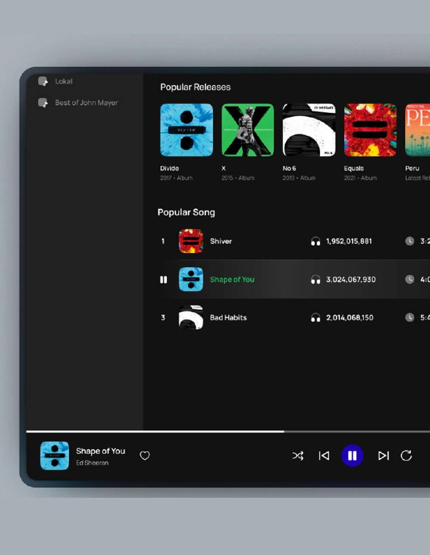Open the No 6 album cover
This screenshot has height=555, width=430.
click(x=309, y=130)
